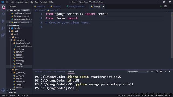The image size is (173, 97).
Task: Open editor More Actions ellipsis
Action: 169,6
